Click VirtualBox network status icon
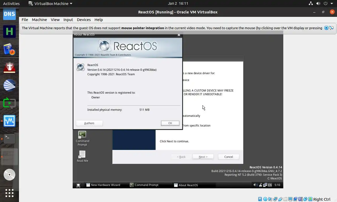 pyautogui.click(x=275, y=199)
